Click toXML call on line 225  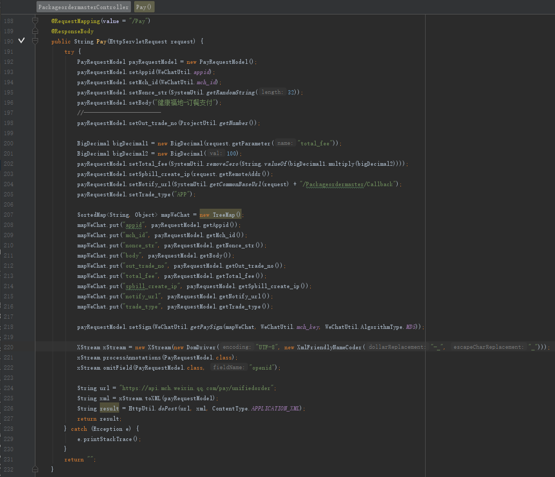[x=152, y=399]
